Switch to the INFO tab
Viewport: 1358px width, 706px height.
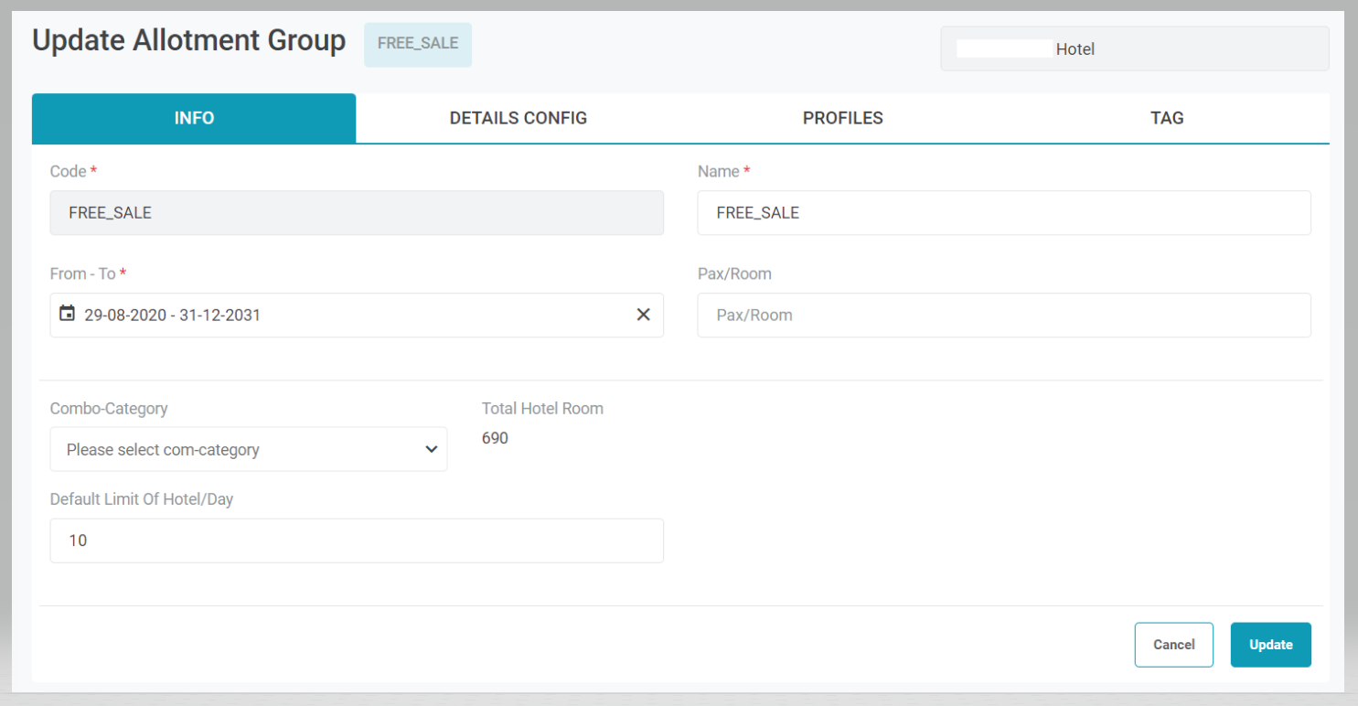(194, 118)
